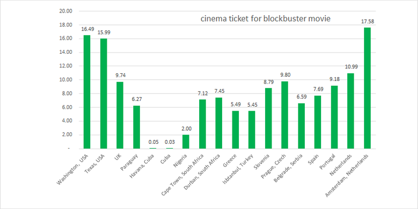
Task: Select the Spain bar valued 7.69
Action: coord(318,122)
